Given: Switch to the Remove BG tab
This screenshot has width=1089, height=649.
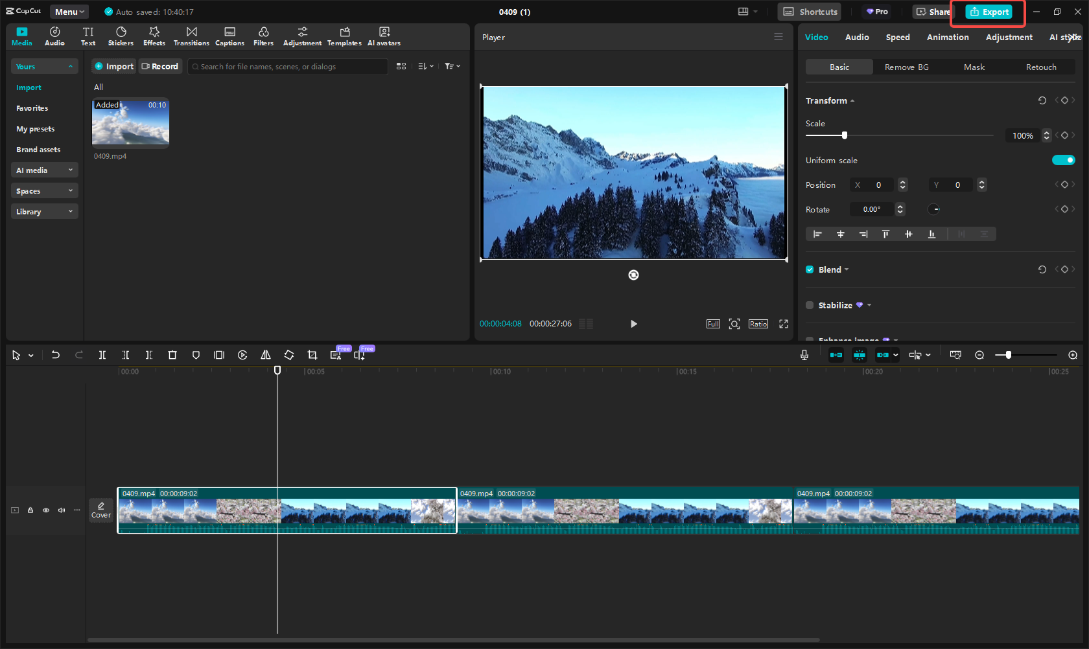Looking at the screenshot, I should click(906, 67).
